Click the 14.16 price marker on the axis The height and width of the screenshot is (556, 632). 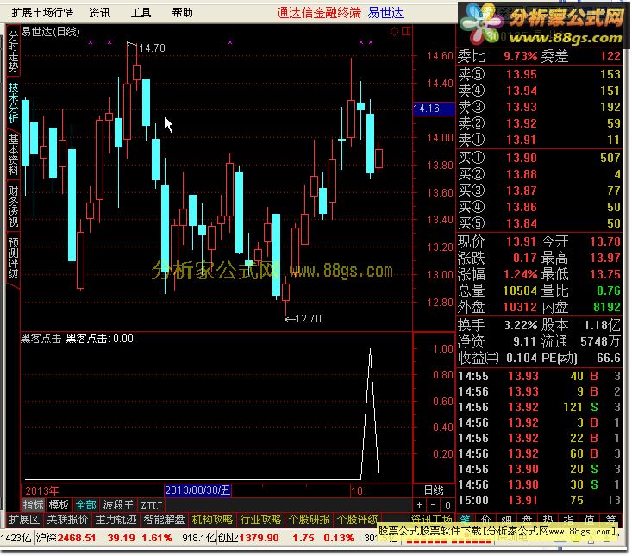click(434, 109)
